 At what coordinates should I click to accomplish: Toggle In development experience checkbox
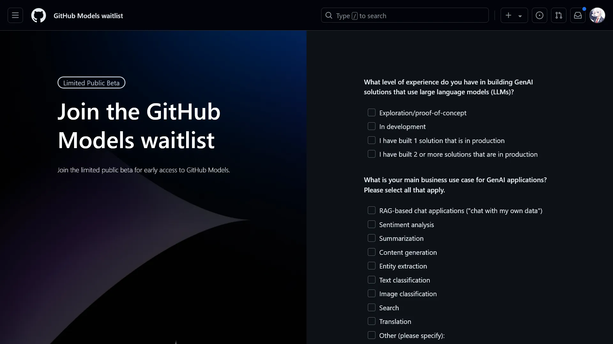[371, 126]
